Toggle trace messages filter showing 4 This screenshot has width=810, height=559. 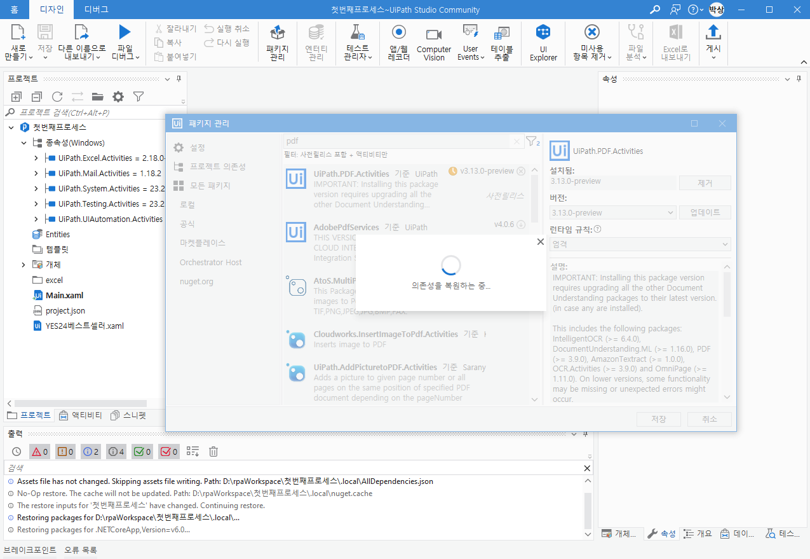click(116, 452)
